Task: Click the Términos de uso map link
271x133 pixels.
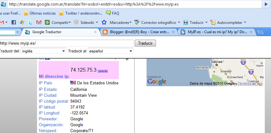Action: [x=250, y=84]
